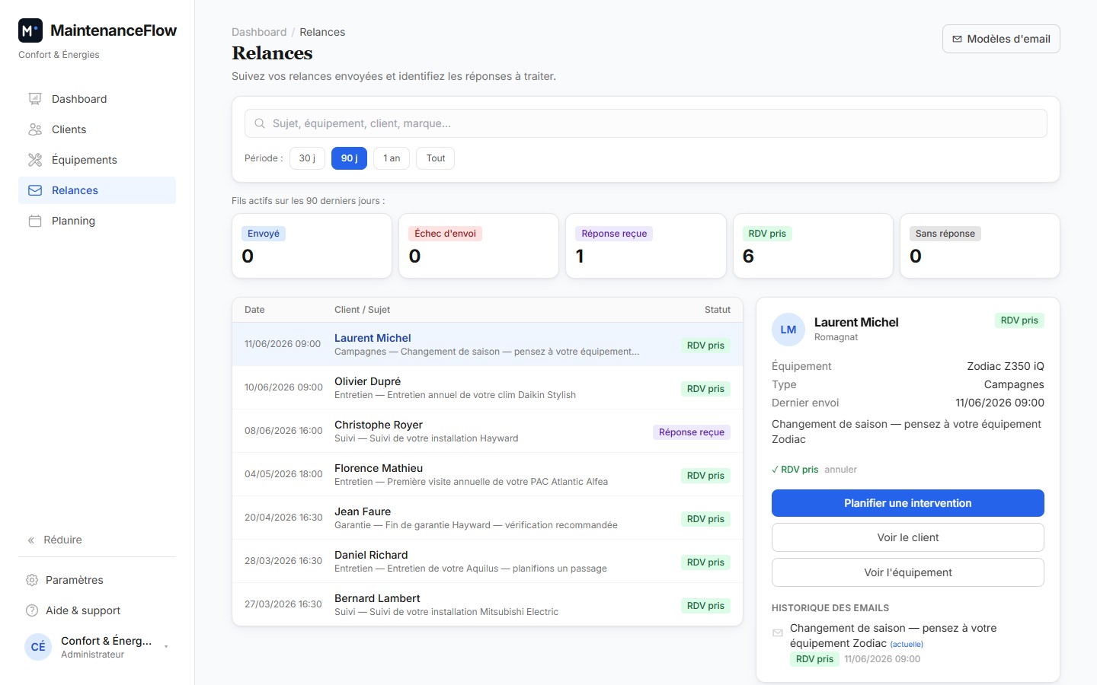Select Relances in the sidebar

pos(97,190)
